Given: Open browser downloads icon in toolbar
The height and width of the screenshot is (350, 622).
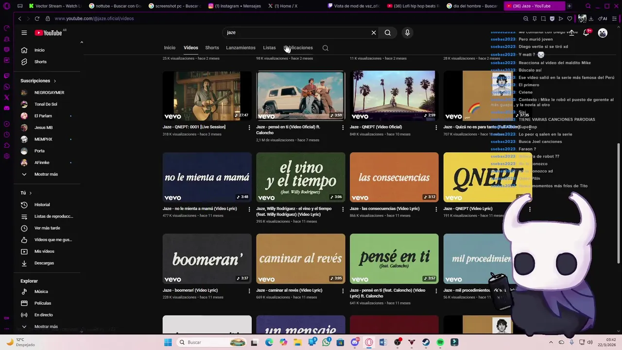Looking at the screenshot, I should (x=590, y=18).
